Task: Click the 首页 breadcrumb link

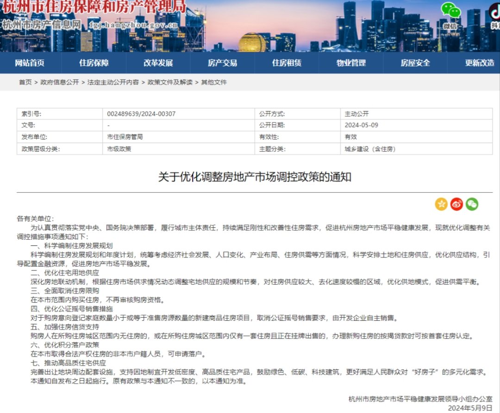Action: tap(25, 82)
